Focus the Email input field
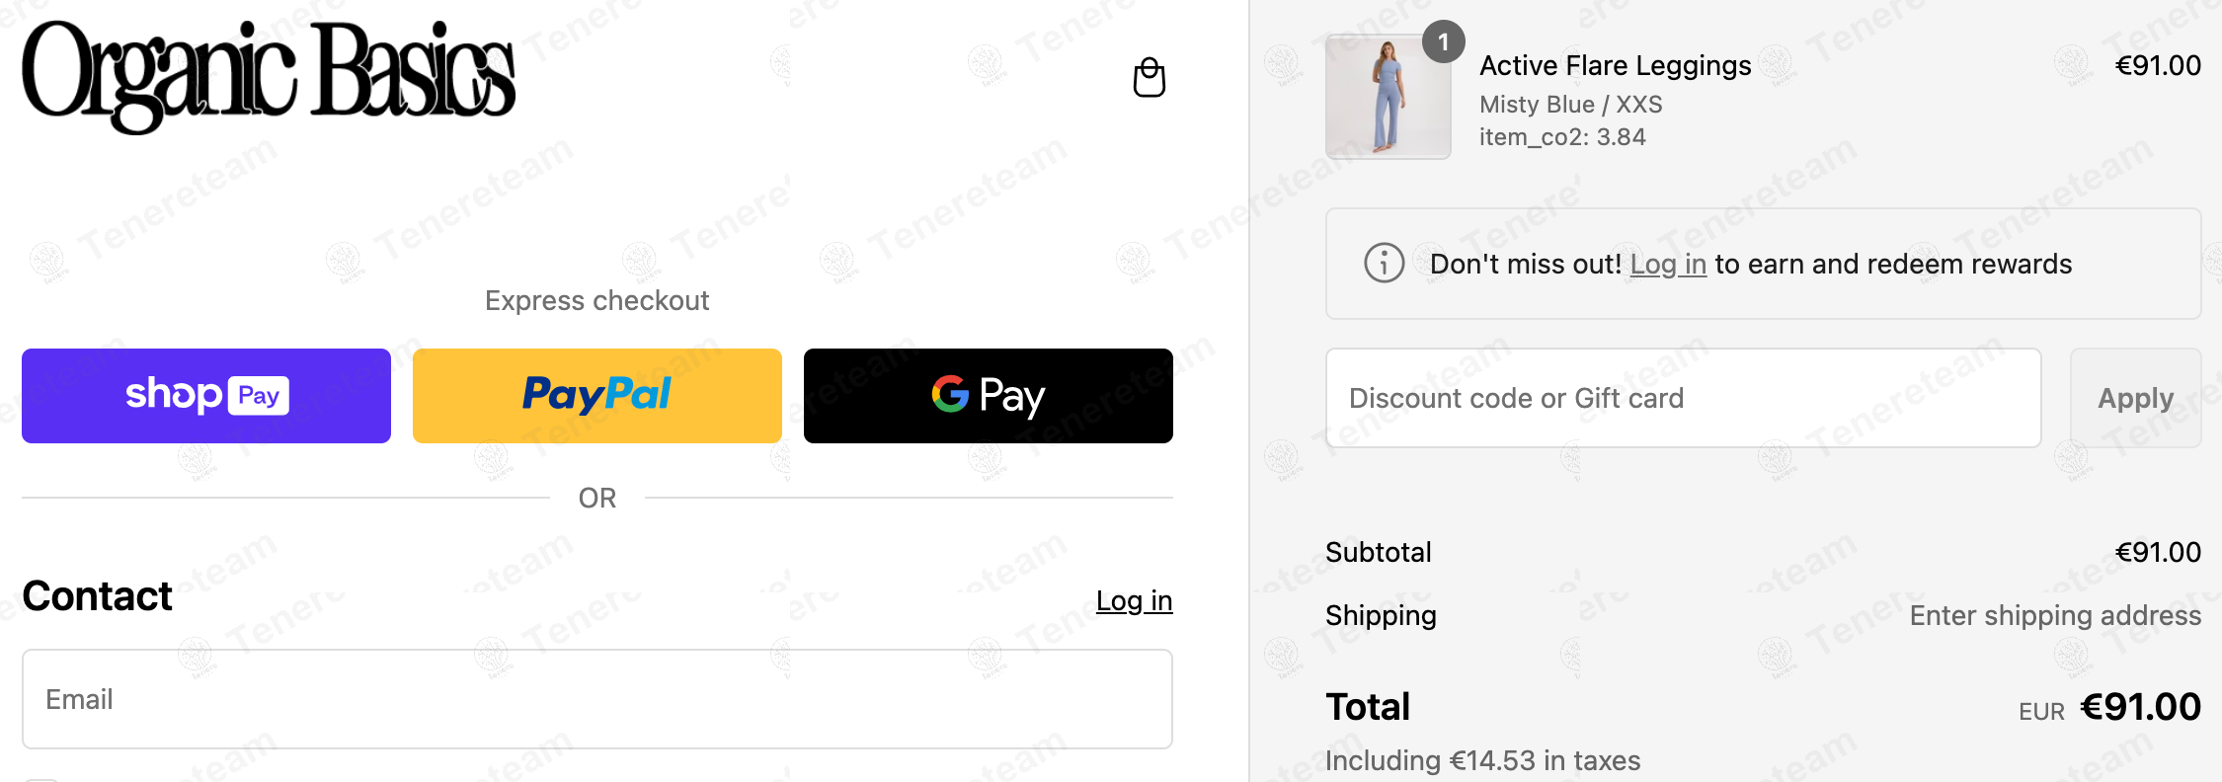Screen dimensions: 2222x782 click(x=596, y=699)
